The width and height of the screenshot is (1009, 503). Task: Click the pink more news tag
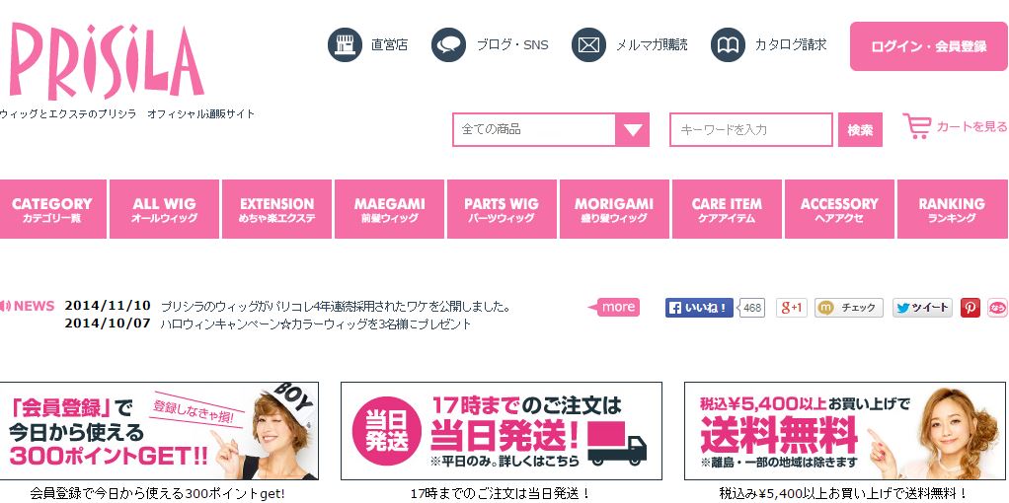point(614,308)
